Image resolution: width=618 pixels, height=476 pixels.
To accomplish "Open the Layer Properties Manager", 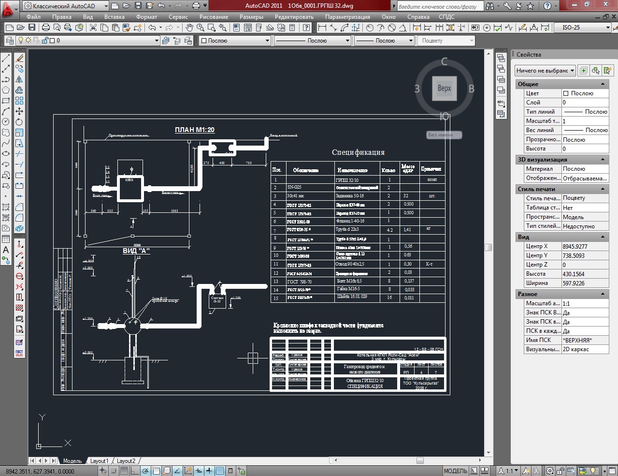I will (x=9, y=41).
